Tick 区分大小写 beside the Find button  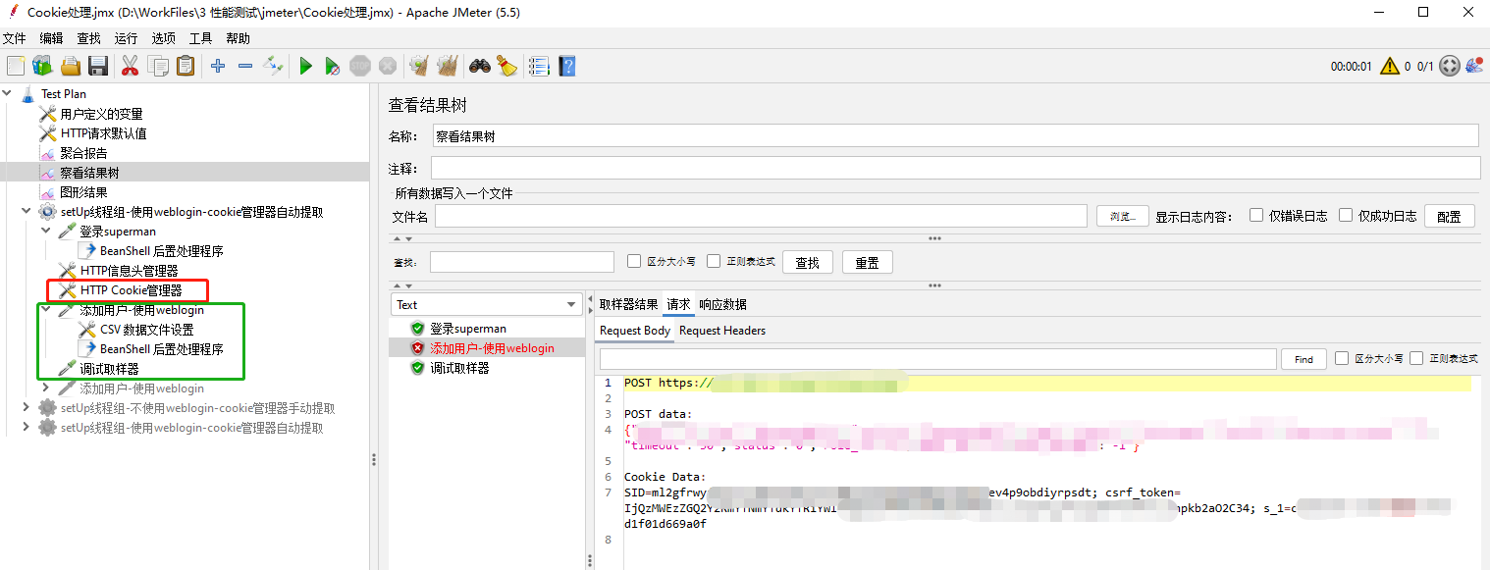[x=1342, y=359]
